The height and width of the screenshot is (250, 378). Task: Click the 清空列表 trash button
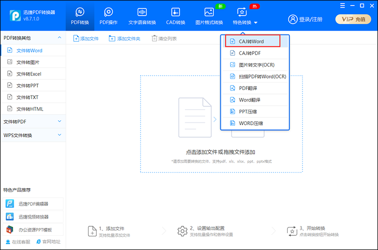pos(164,39)
